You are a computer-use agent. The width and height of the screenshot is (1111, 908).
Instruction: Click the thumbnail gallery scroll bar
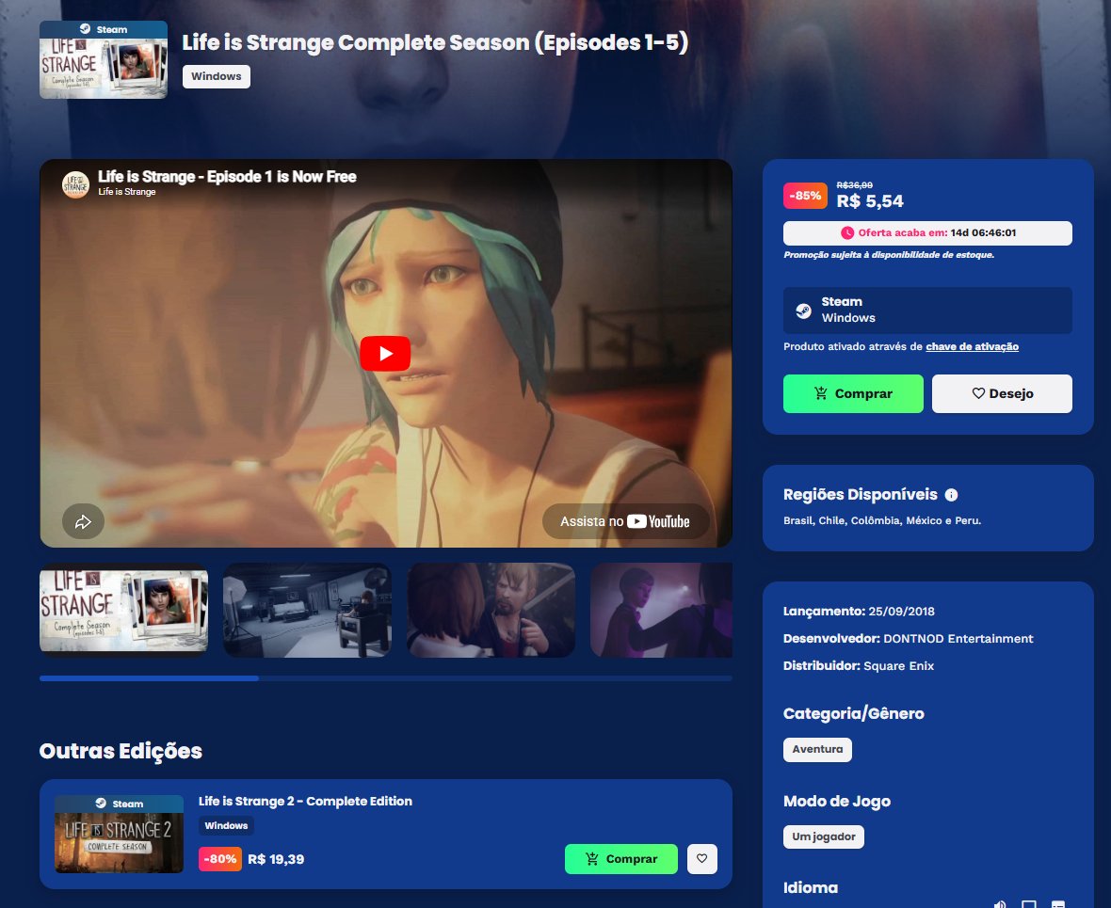coord(386,678)
